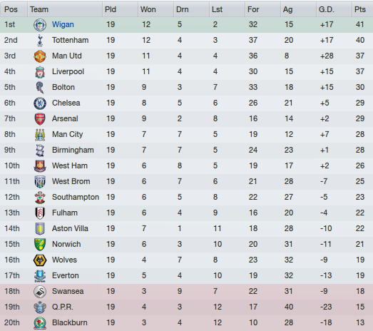Open the Man Utd club badge
This screenshot has height=331, width=373.
[40, 56]
